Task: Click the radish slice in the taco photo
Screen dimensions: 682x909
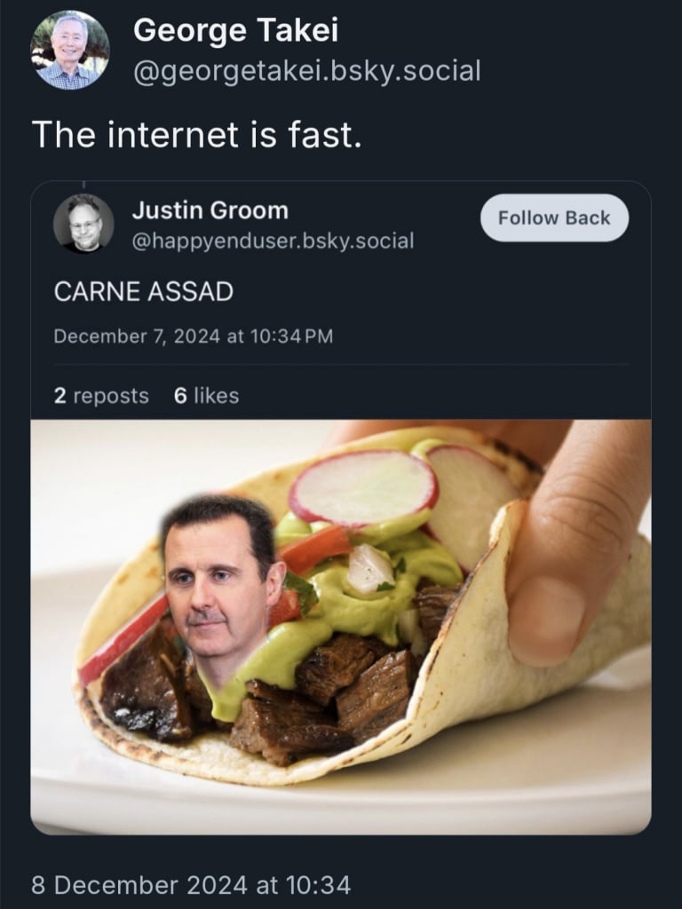Action: point(363,487)
